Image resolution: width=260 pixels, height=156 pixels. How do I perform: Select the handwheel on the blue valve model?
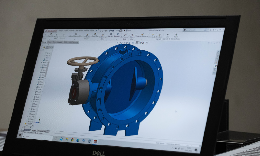82,62
